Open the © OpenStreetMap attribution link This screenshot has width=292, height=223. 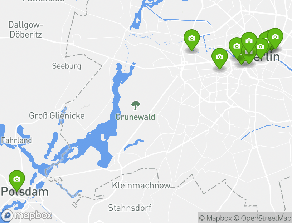click(x=263, y=218)
